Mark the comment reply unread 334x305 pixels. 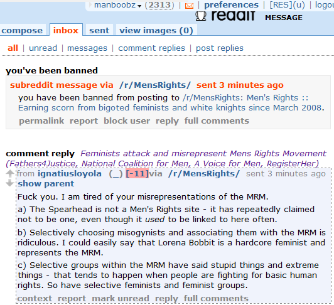coord(121,298)
